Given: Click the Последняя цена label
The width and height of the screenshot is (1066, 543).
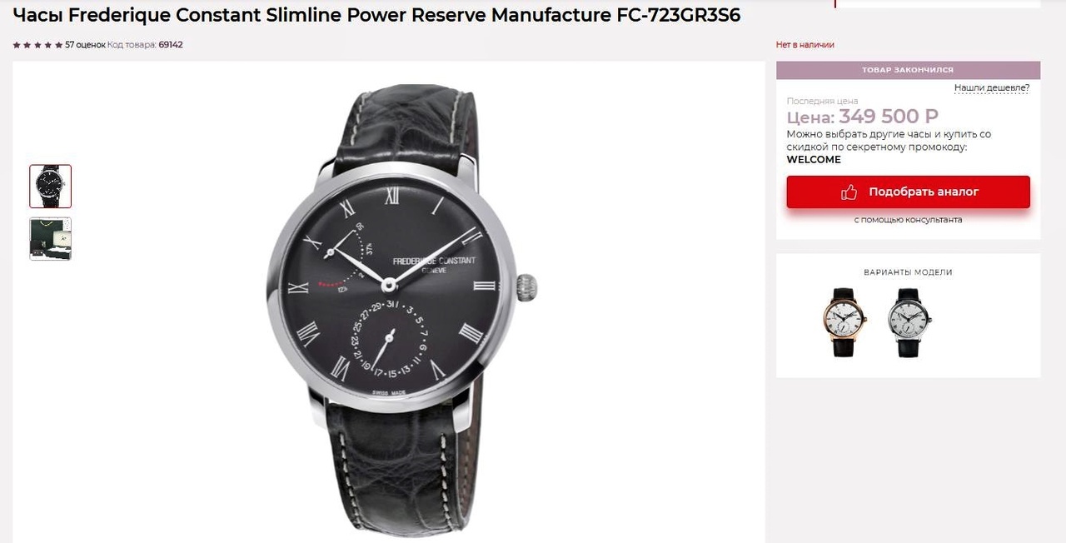Looking at the screenshot, I should point(822,101).
